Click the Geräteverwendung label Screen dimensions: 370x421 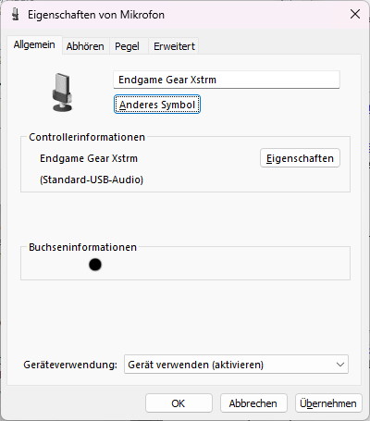click(x=70, y=365)
